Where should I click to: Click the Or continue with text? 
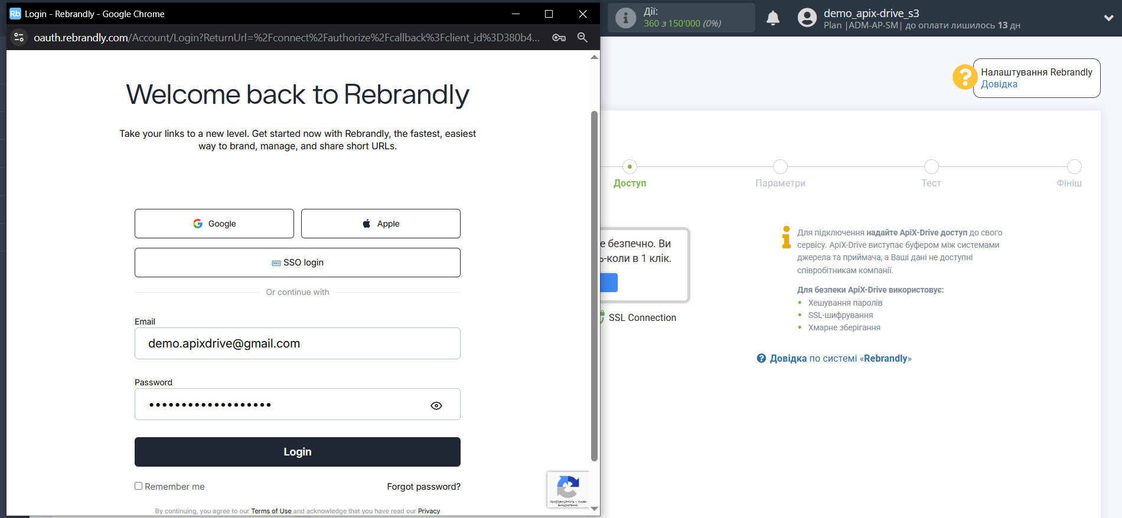click(298, 292)
